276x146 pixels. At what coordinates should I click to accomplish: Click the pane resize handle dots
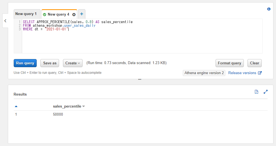point(140,79)
